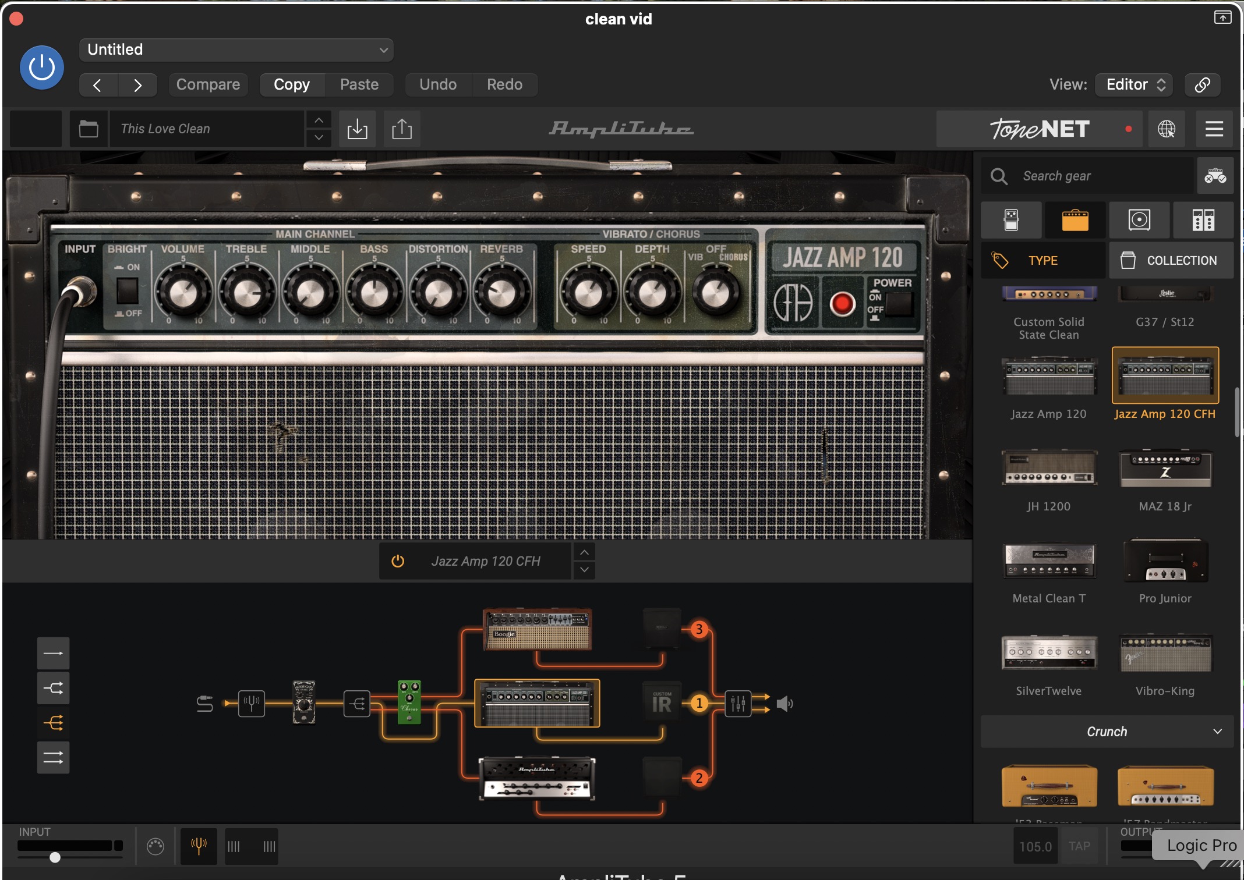
Task: Open the hamburger main menu
Action: coord(1214,129)
